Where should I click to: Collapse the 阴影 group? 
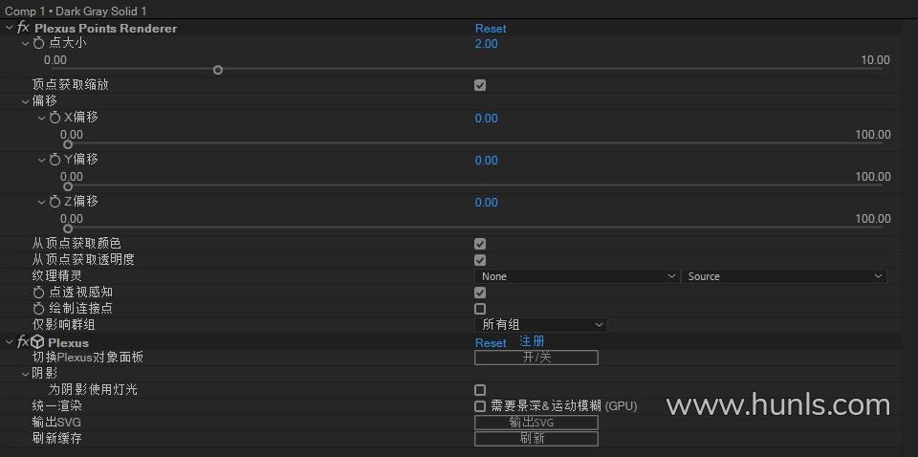point(25,373)
